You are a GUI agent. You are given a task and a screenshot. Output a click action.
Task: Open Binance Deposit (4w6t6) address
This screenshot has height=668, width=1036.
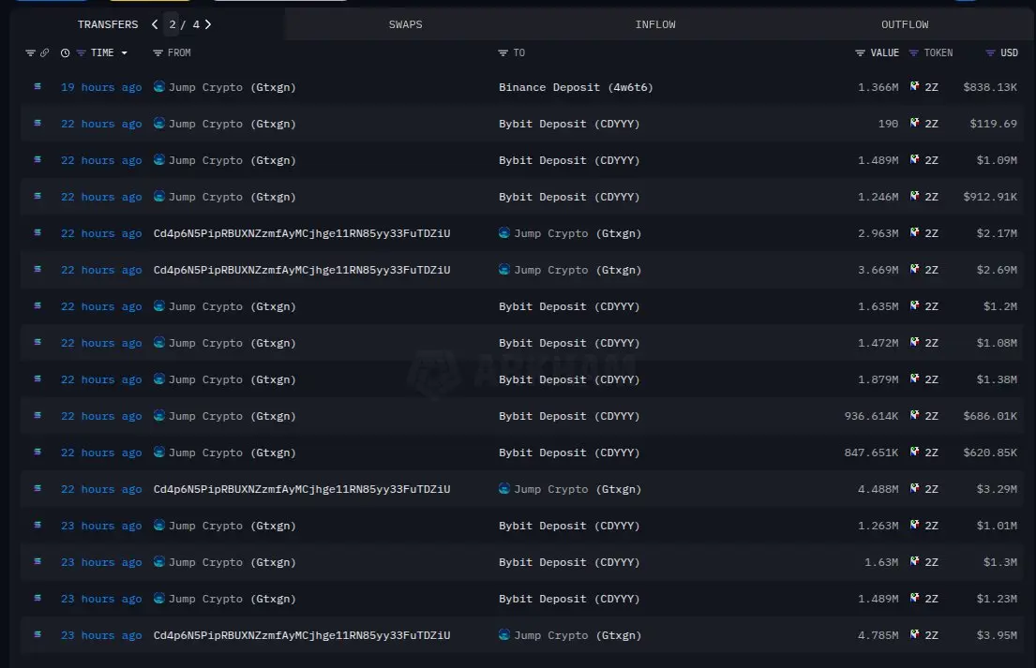tap(576, 87)
